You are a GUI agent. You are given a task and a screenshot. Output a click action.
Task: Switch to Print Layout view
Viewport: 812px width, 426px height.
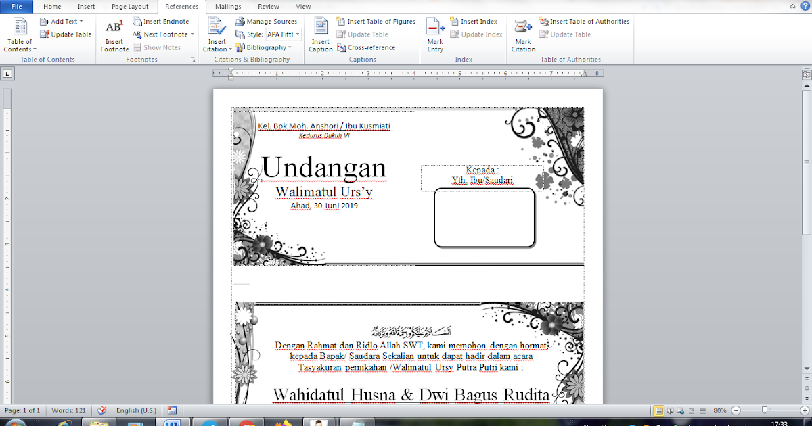[659, 410]
